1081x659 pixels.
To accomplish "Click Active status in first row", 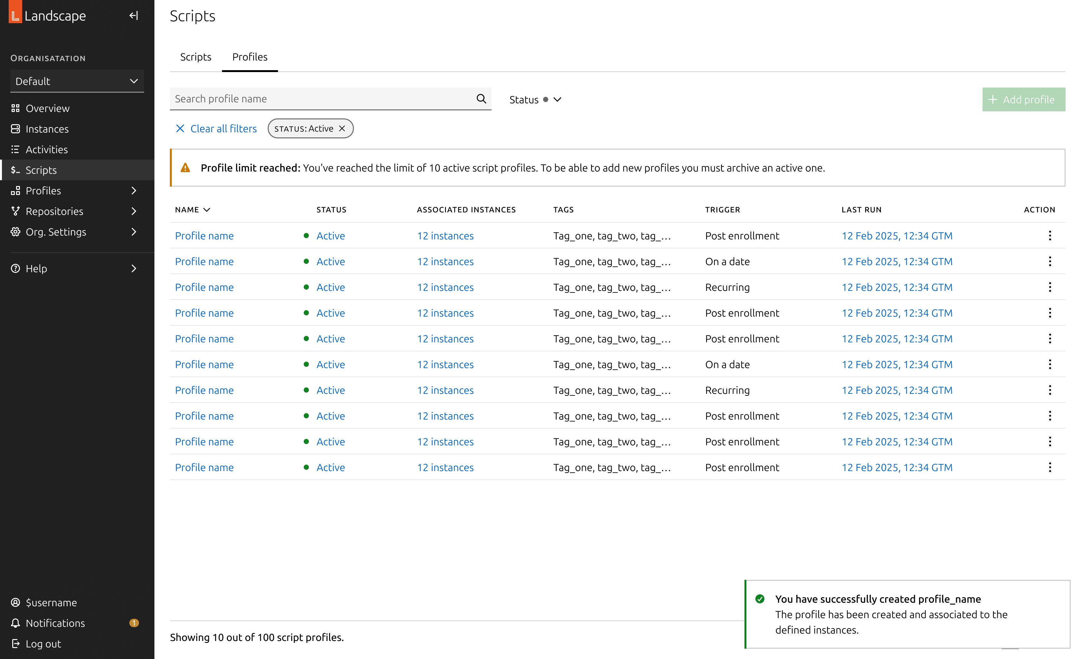I will [x=330, y=236].
